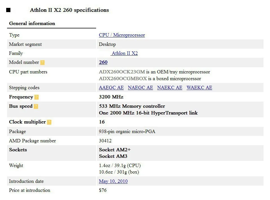Click the 'Market segment' row label
This screenshot has height=200, width=270.
[25, 44]
